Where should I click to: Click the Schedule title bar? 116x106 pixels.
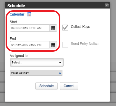57,5
